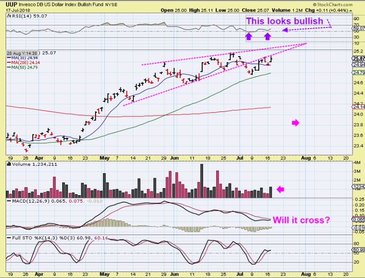Click the Invesco DB US Dollar Index Bullish Fund title
Image resolution: width=365 pixels, height=278 pixels.
click(61, 4)
